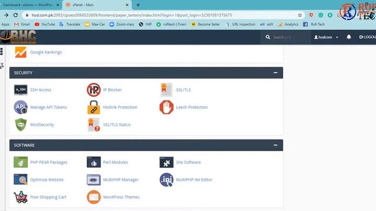
Task: Open the URL Inspection bookmark
Action: 240,25
